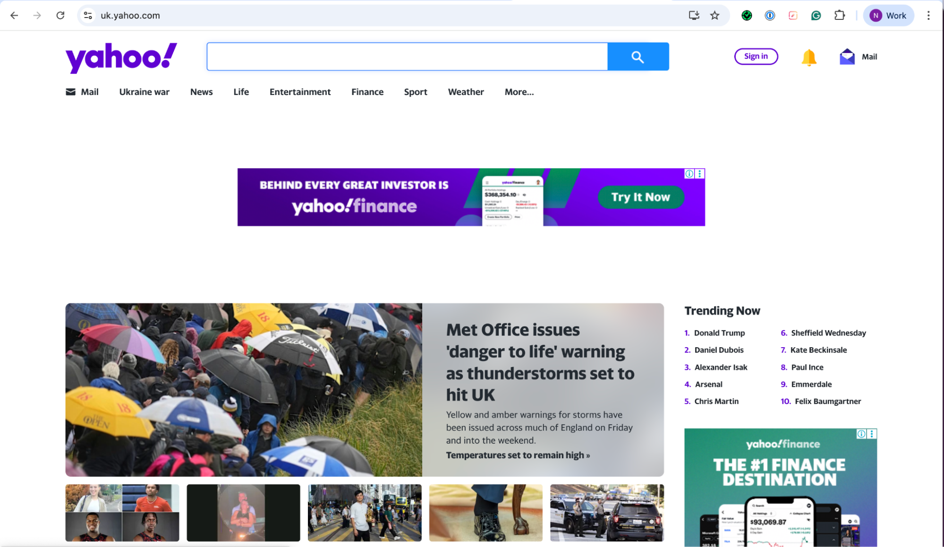Open the Sport section
This screenshot has height=547, width=944.
tap(416, 92)
